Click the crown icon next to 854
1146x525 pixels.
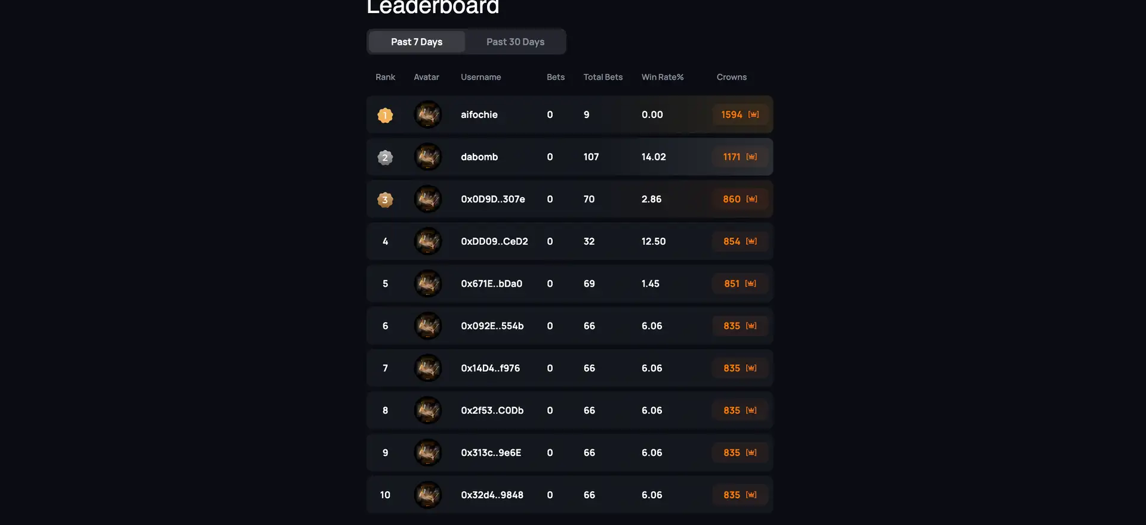pyautogui.click(x=751, y=241)
